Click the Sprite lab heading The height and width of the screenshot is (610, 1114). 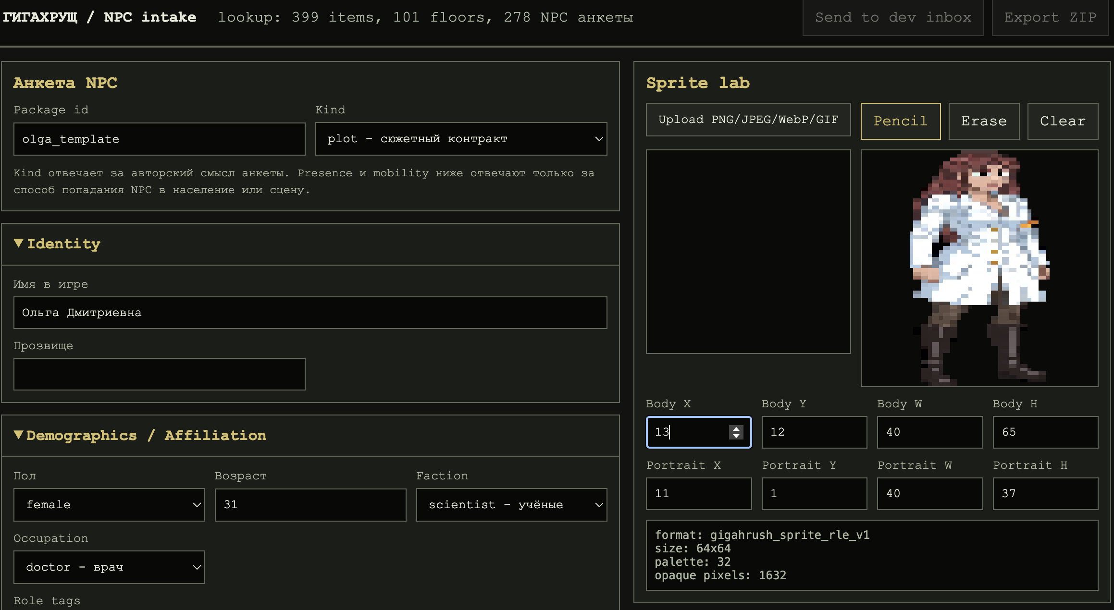coord(698,83)
